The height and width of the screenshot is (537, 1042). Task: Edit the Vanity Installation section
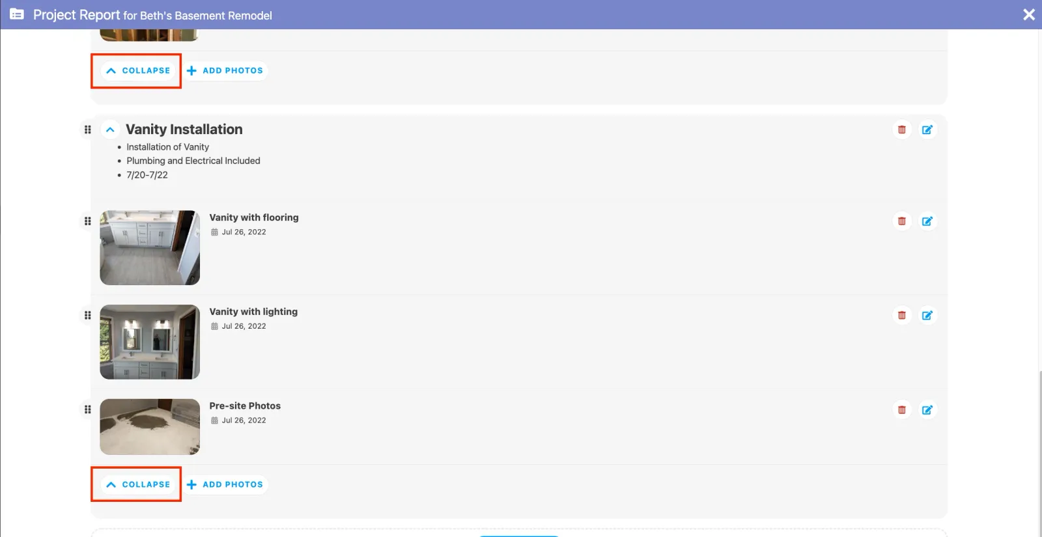click(927, 130)
